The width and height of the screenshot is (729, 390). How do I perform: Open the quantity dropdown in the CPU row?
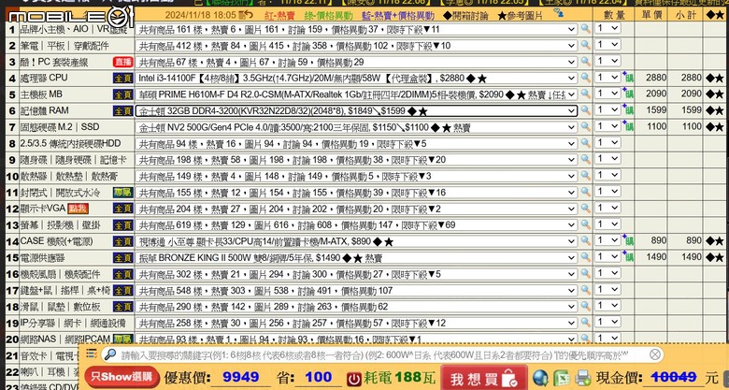(607, 78)
